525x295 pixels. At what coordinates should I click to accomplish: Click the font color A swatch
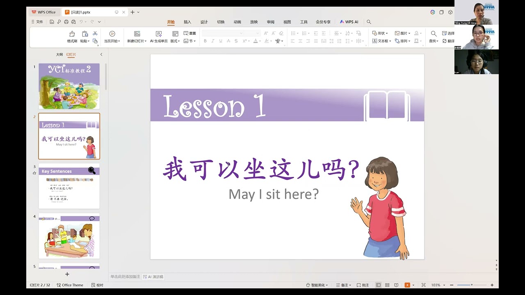[x=255, y=41]
